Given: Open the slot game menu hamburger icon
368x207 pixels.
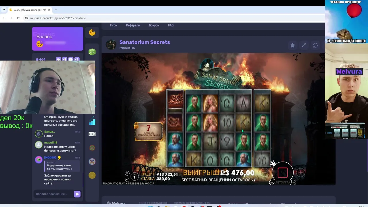Looking at the screenshot, I should click(127, 173).
